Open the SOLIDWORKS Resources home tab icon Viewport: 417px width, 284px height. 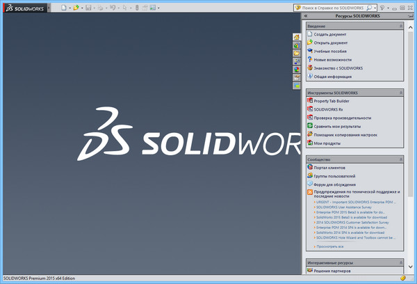pyautogui.click(x=297, y=37)
